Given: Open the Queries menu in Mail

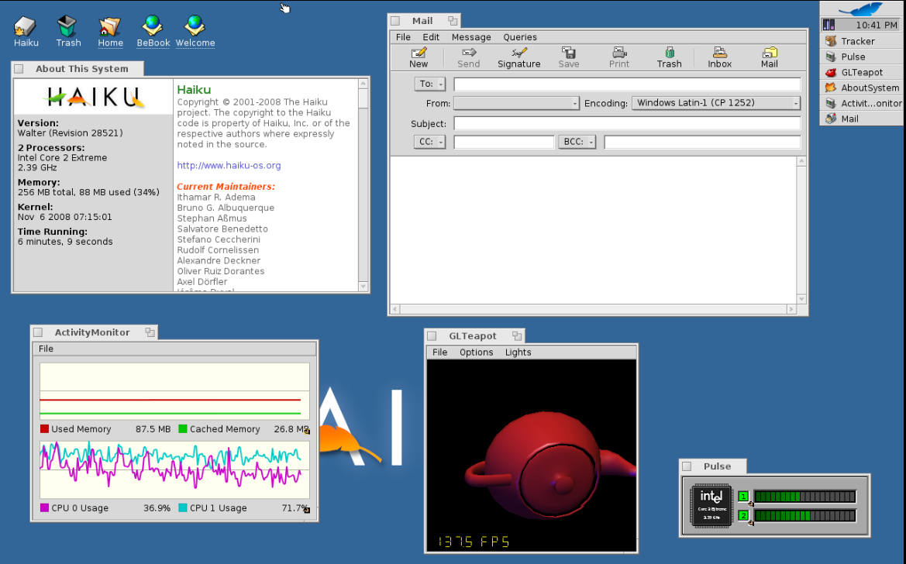Looking at the screenshot, I should pos(519,37).
